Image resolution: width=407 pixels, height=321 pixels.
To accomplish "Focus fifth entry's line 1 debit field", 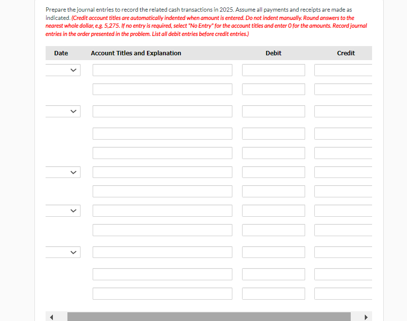I will coord(274,252).
